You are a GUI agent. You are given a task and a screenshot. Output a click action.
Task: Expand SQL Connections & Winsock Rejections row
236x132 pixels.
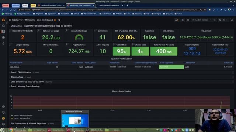pyautogui.click(x=28, y=124)
